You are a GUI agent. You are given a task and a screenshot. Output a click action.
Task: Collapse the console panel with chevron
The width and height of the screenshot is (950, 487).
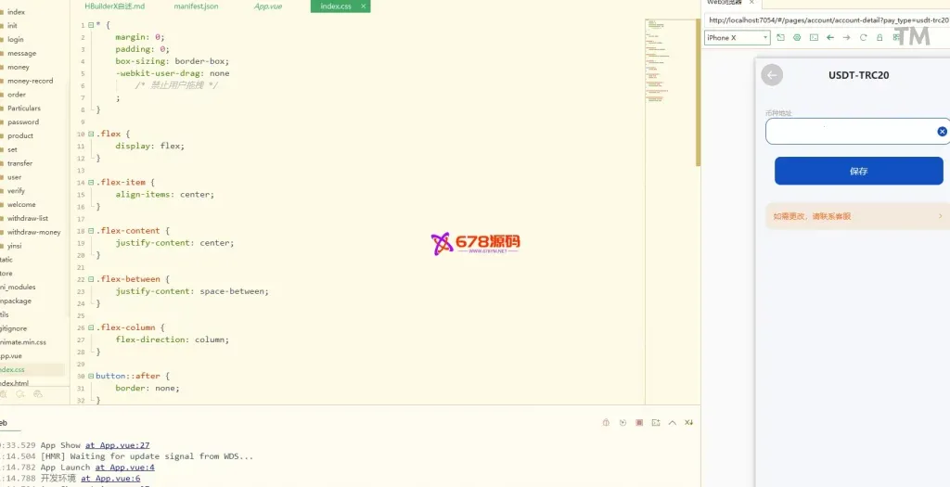click(x=672, y=423)
